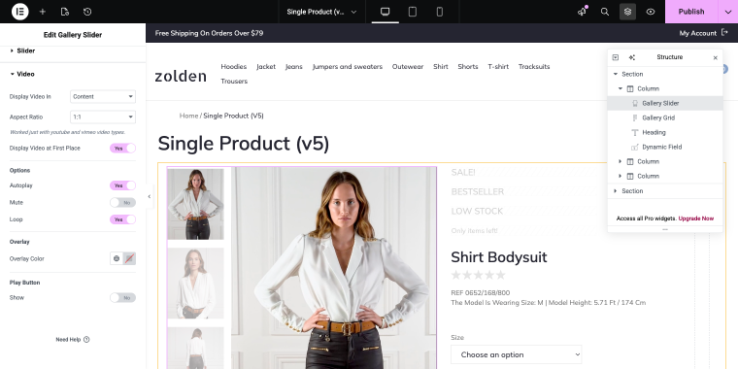Switch to tablet preview mode

click(x=413, y=12)
